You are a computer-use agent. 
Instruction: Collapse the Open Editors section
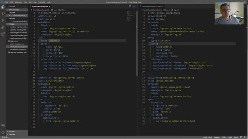click(x=17, y=10)
